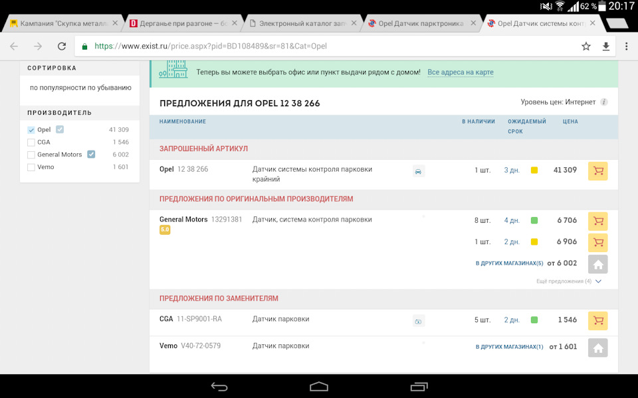This screenshot has height=398, width=638.
Task: Tap price 41 309 in Opel row
Action: click(565, 170)
